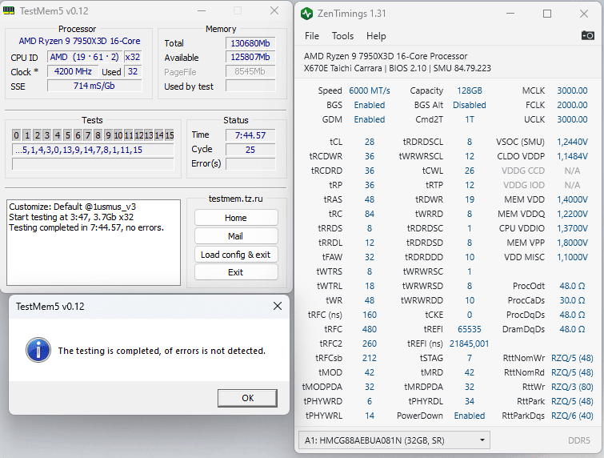Viewport: 604px width, 458px height.
Task: Click the TestMem5 title bar icon
Action: [x=9, y=10]
